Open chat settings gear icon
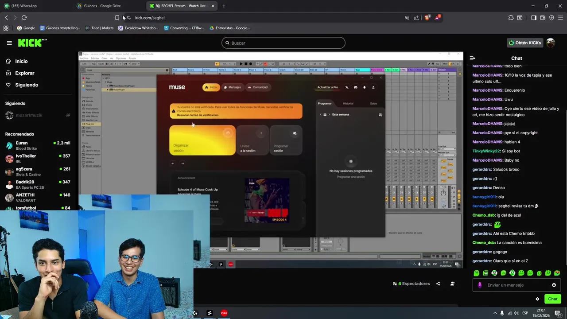Screen dimensions: 567x319 tap(537, 299)
